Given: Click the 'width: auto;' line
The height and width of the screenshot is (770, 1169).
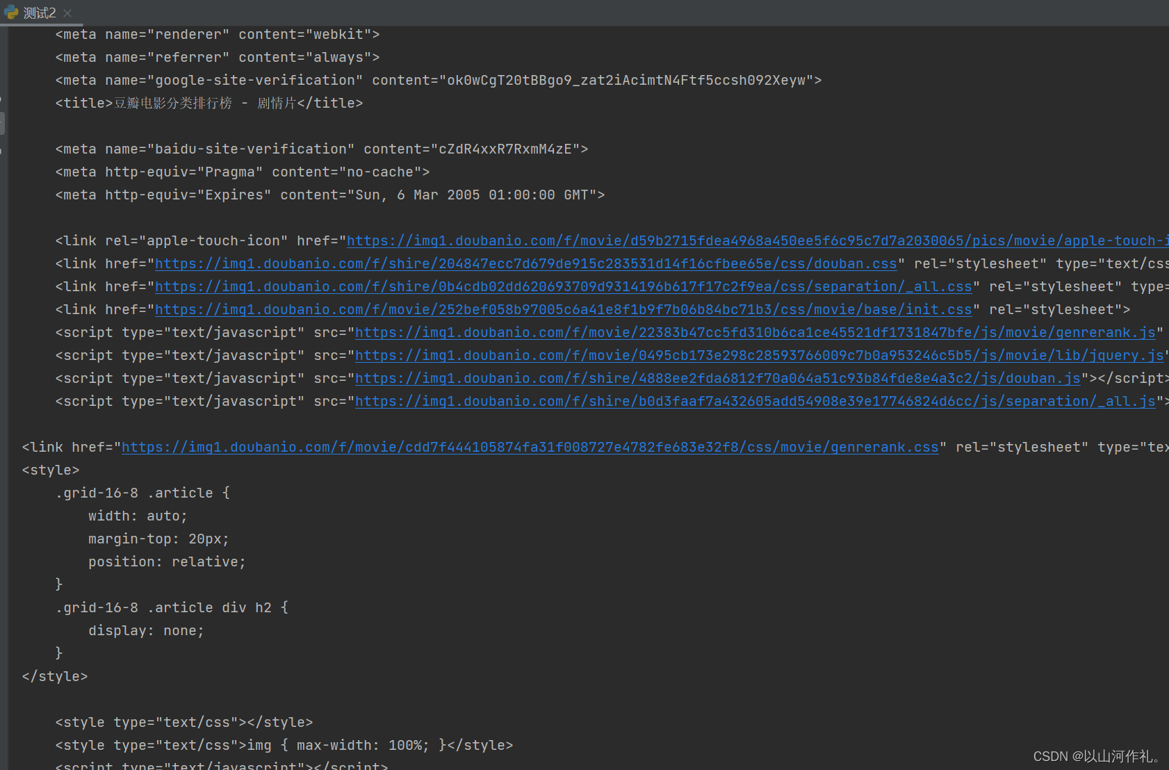Looking at the screenshot, I should (138, 516).
